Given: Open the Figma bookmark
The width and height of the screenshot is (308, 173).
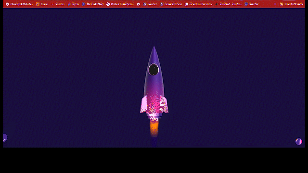Looking at the screenshot, I should [x=73, y=4].
